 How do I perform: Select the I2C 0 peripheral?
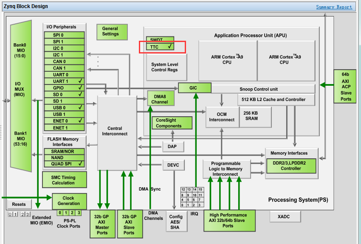pyautogui.click(x=64, y=48)
